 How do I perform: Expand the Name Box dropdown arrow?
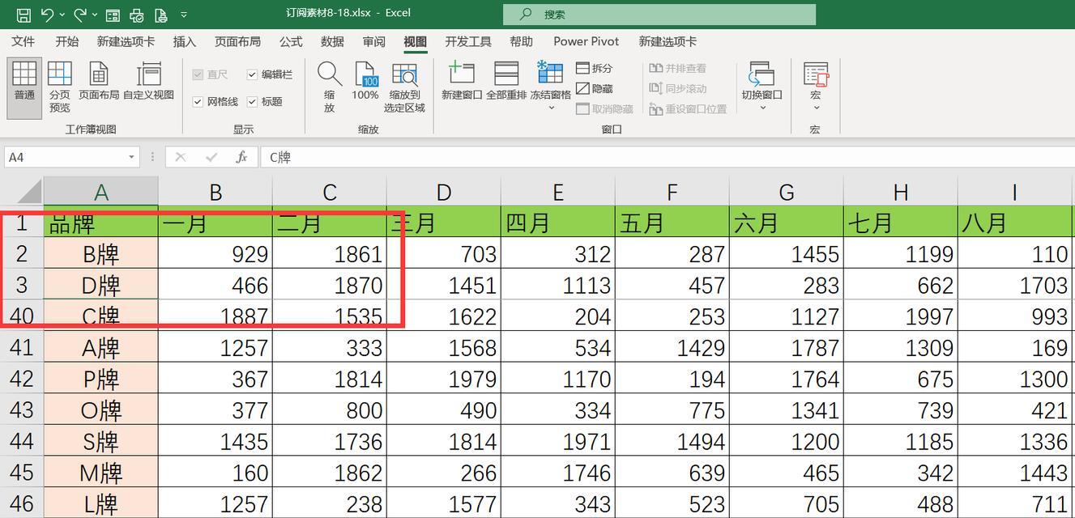[x=131, y=157]
